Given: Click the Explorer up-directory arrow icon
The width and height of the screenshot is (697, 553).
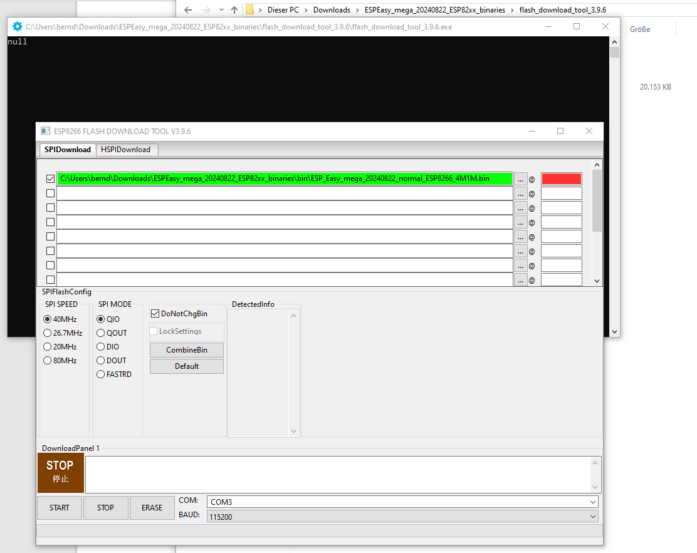Looking at the screenshot, I should pyautogui.click(x=234, y=10).
